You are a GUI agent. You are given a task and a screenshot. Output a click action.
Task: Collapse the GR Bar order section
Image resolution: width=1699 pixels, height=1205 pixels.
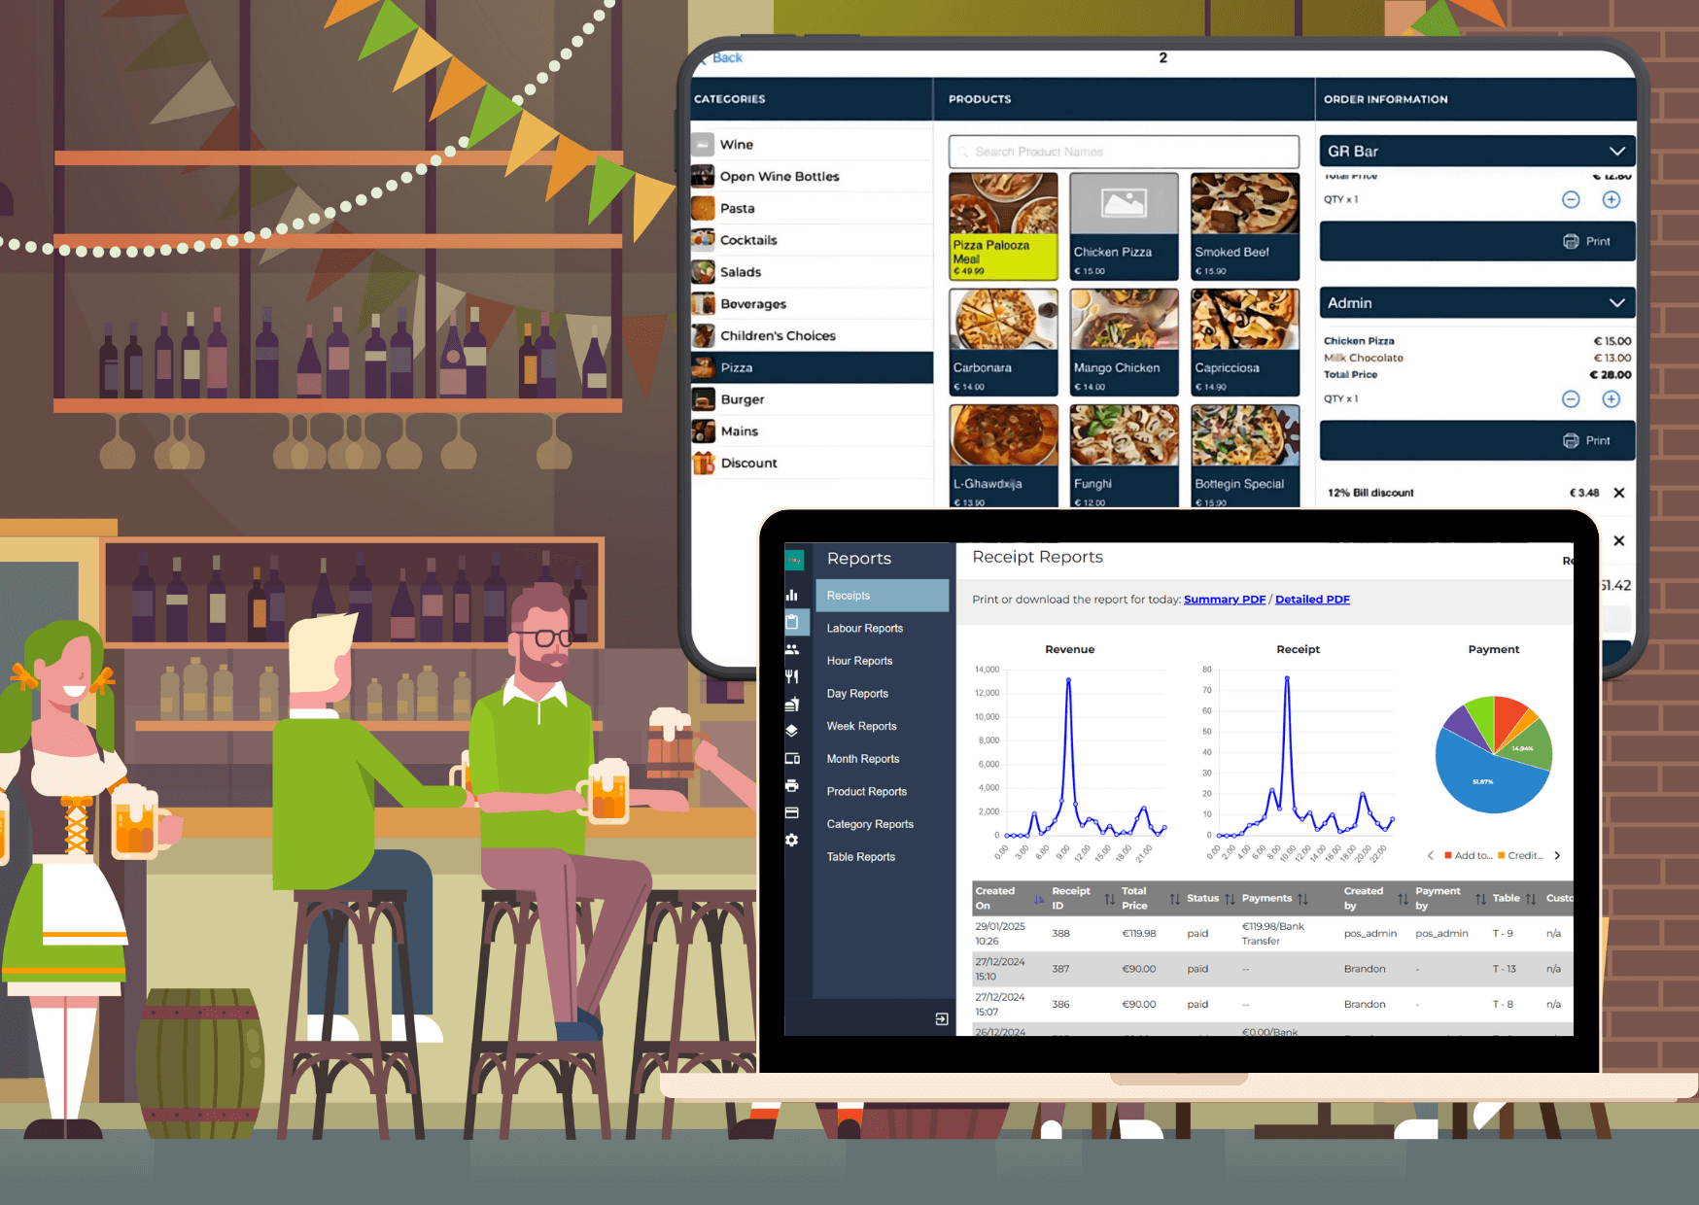point(1617,151)
